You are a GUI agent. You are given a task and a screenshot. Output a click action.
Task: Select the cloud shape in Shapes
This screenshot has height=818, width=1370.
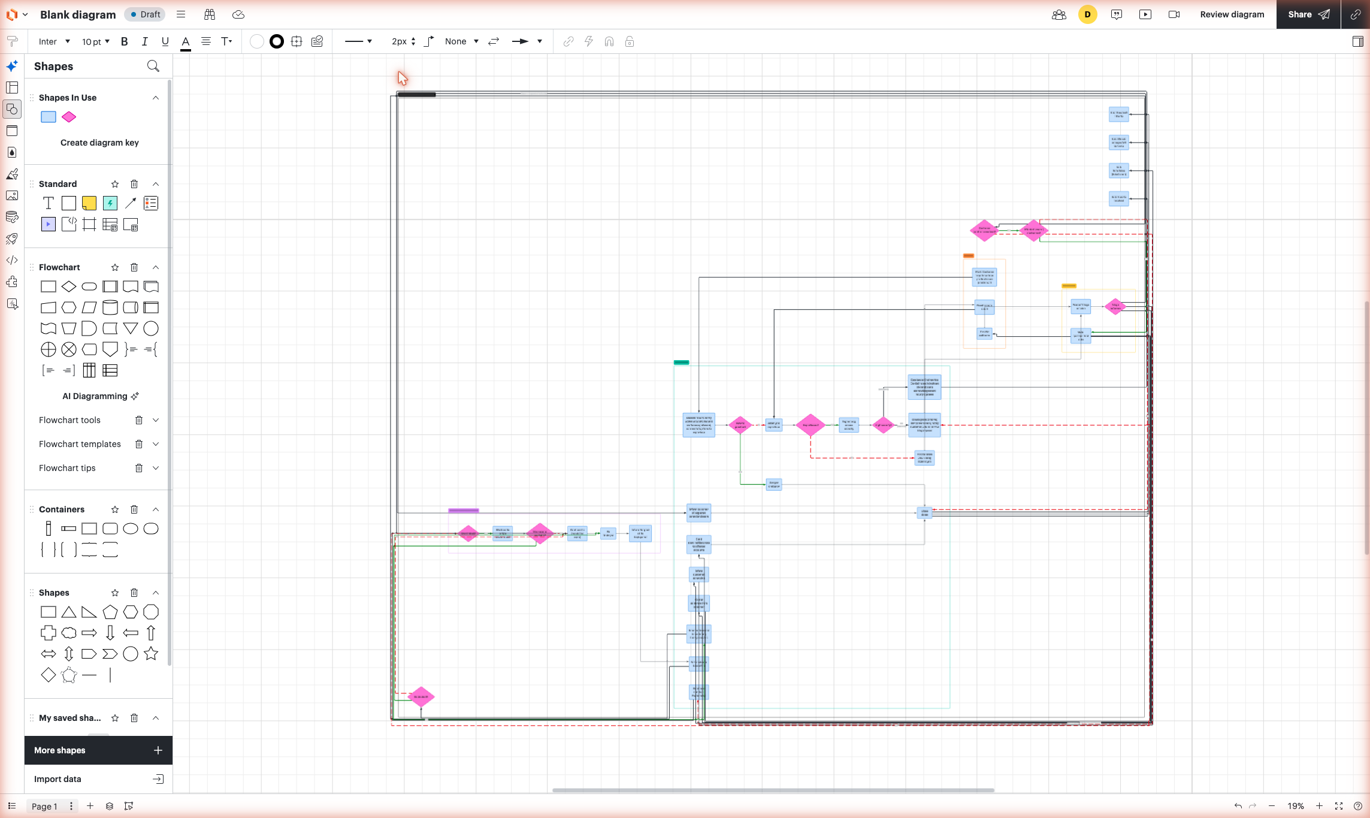pos(69,633)
